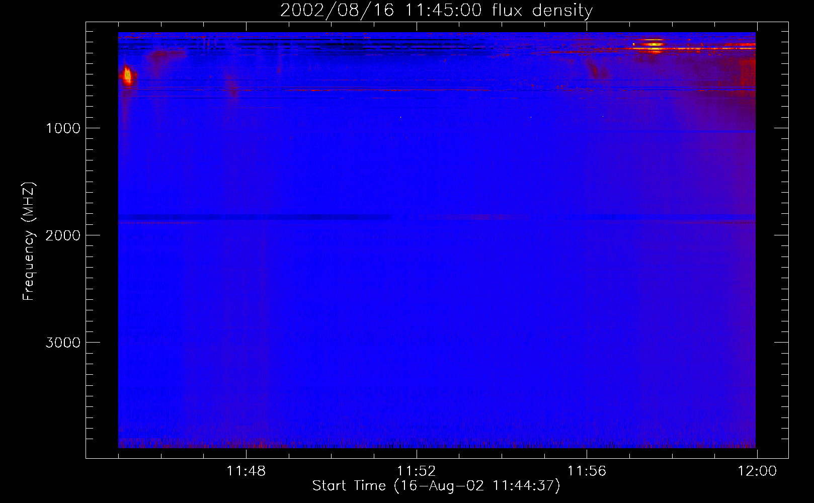Click the "Start Time (16-Aug-02 11:44:37)" axis label
This screenshot has width=814, height=503.
436,486
